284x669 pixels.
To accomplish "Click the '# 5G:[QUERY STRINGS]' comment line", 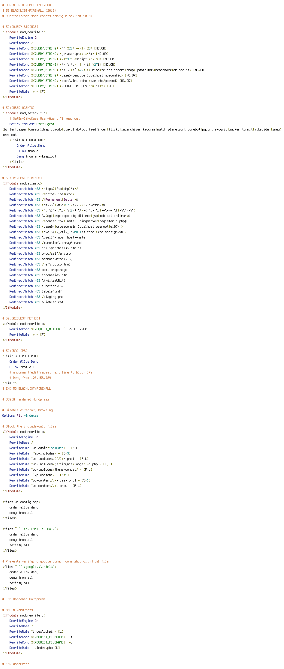I will pyautogui.click(x=20, y=27).
